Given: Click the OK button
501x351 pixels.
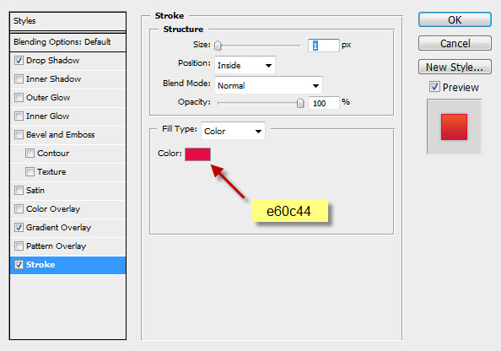Looking at the screenshot, I should (455, 19).
